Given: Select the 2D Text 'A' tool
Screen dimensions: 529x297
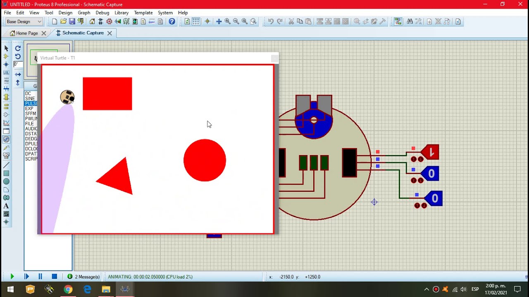Looking at the screenshot, I should coord(6,206).
